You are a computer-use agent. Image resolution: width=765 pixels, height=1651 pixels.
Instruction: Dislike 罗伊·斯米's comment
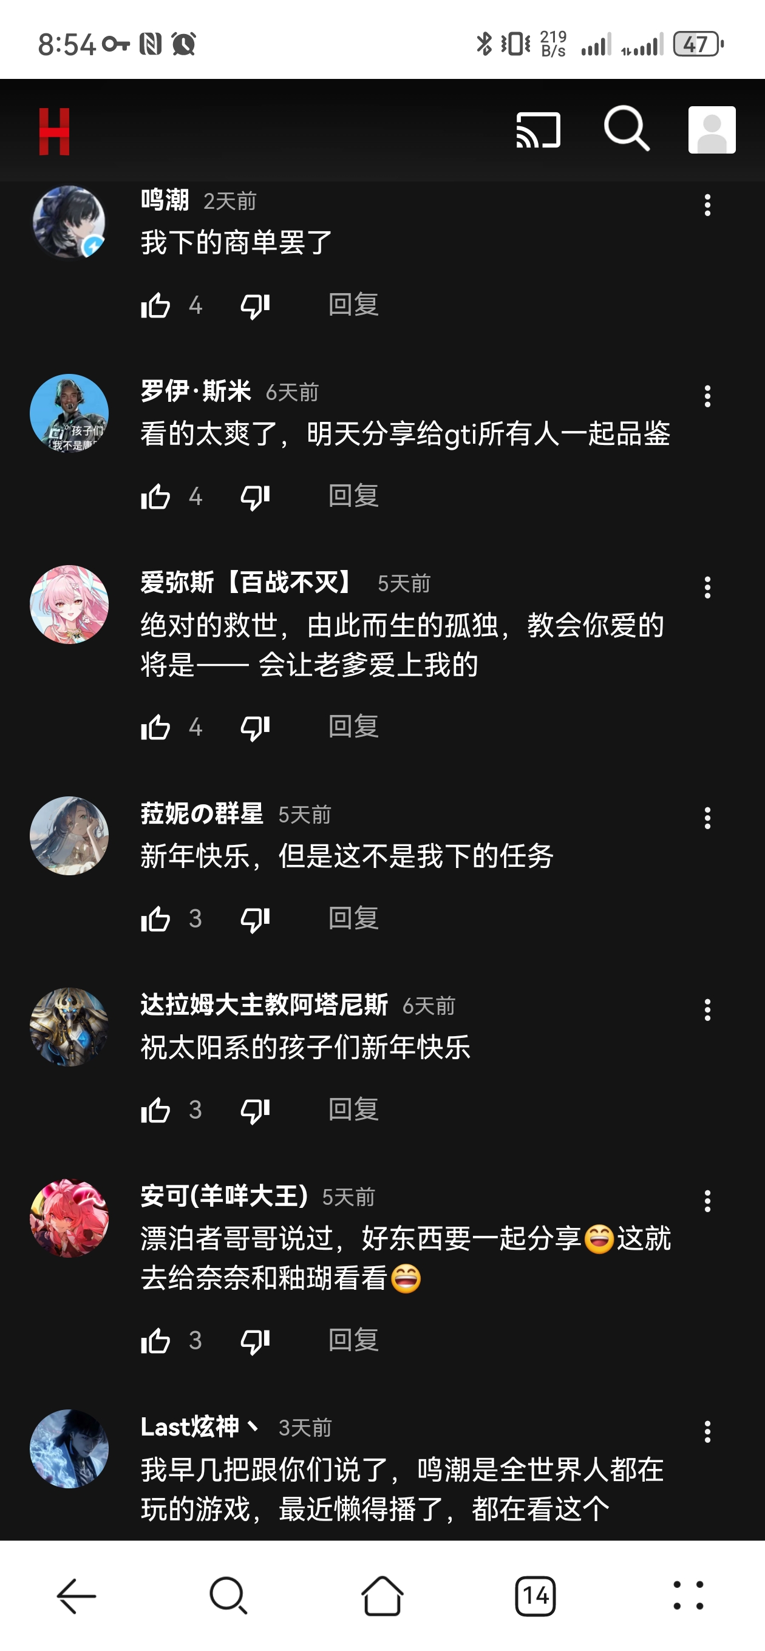coord(255,497)
